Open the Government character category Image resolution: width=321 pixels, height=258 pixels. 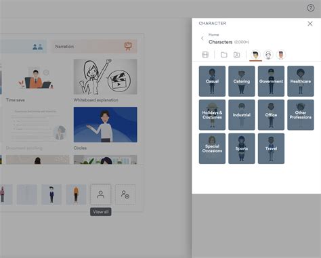click(x=271, y=81)
